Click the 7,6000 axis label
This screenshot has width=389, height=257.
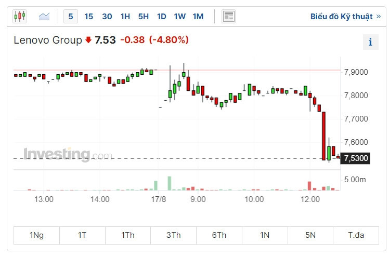click(356, 142)
